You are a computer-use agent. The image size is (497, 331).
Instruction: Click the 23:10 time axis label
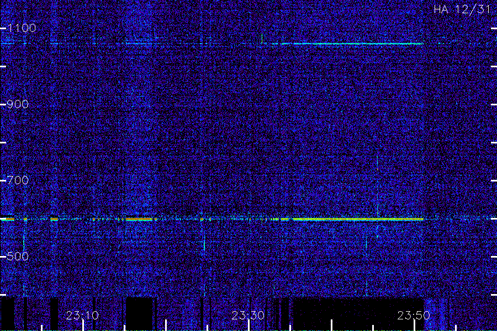[82, 315]
